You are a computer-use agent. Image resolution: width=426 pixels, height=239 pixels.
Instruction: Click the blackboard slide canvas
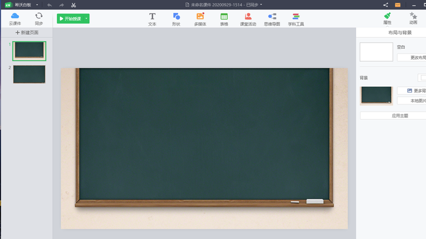coord(204,148)
